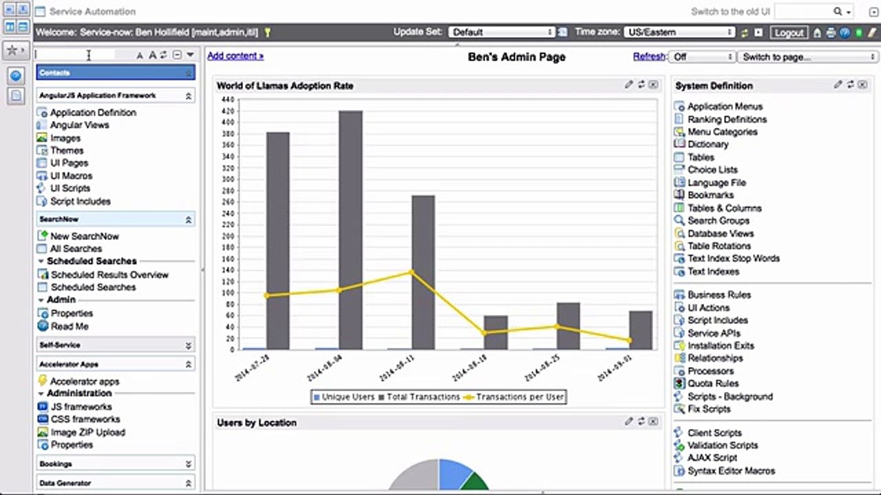This screenshot has width=881, height=495.
Task: Open UI Macros module in navigator
Action: 71,176
